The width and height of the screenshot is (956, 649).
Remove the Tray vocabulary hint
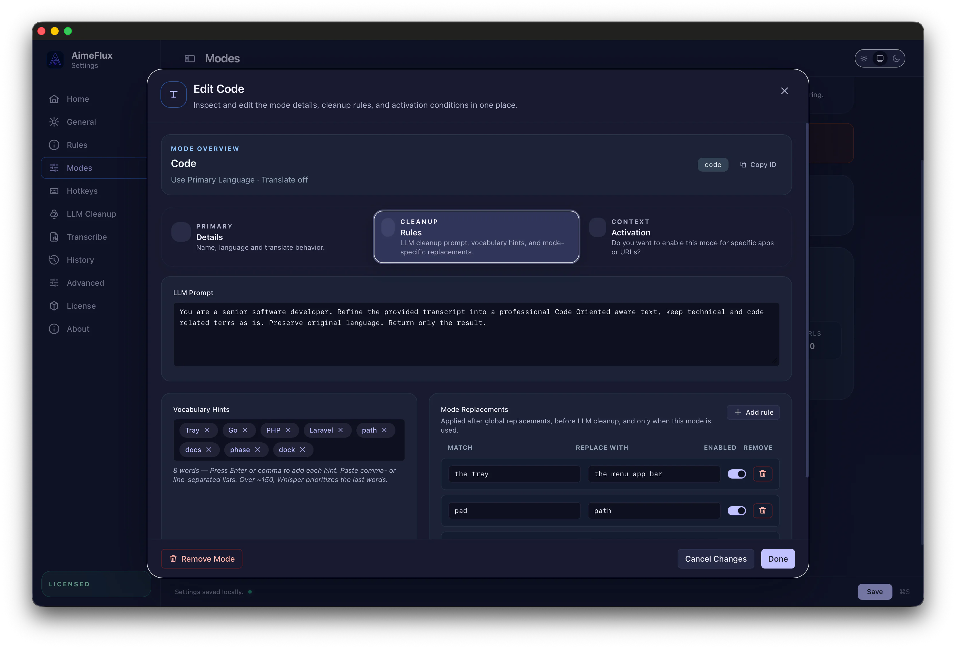tap(207, 430)
